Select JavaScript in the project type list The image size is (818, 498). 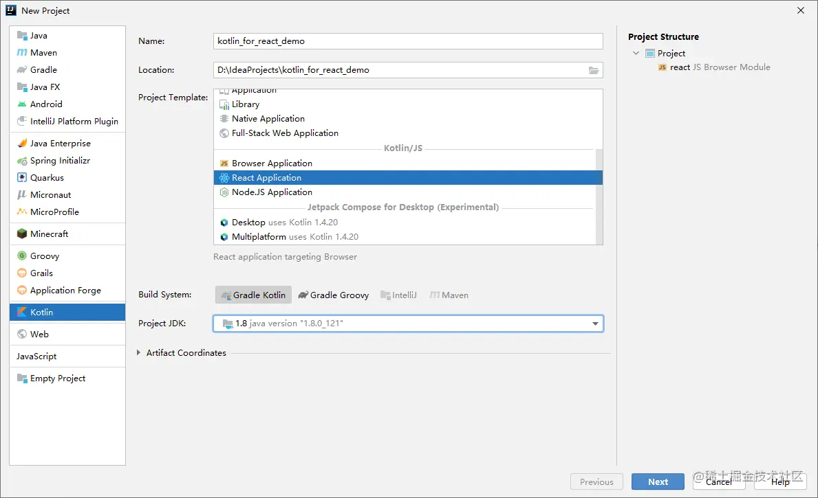[x=67, y=356]
